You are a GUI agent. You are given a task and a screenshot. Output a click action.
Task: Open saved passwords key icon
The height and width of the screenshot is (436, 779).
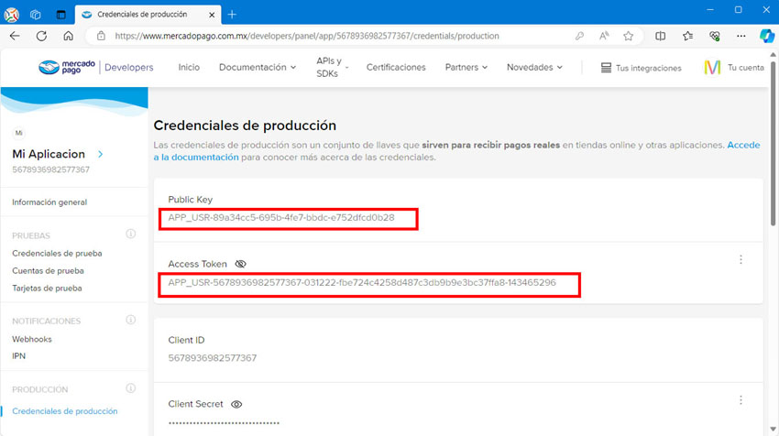tap(579, 36)
